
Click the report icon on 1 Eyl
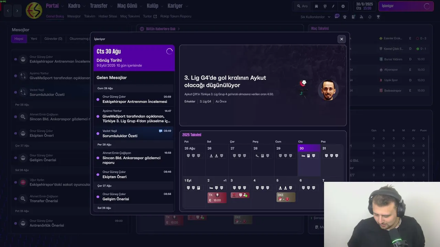click(x=198, y=188)
